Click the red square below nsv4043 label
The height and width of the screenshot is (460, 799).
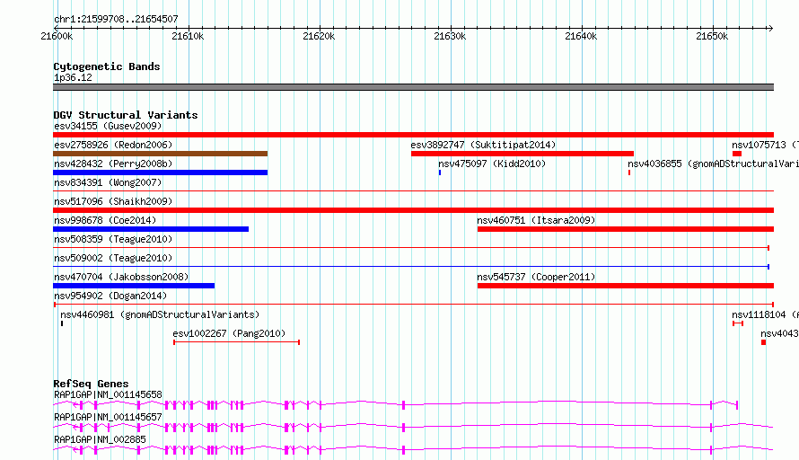[763, 342]
